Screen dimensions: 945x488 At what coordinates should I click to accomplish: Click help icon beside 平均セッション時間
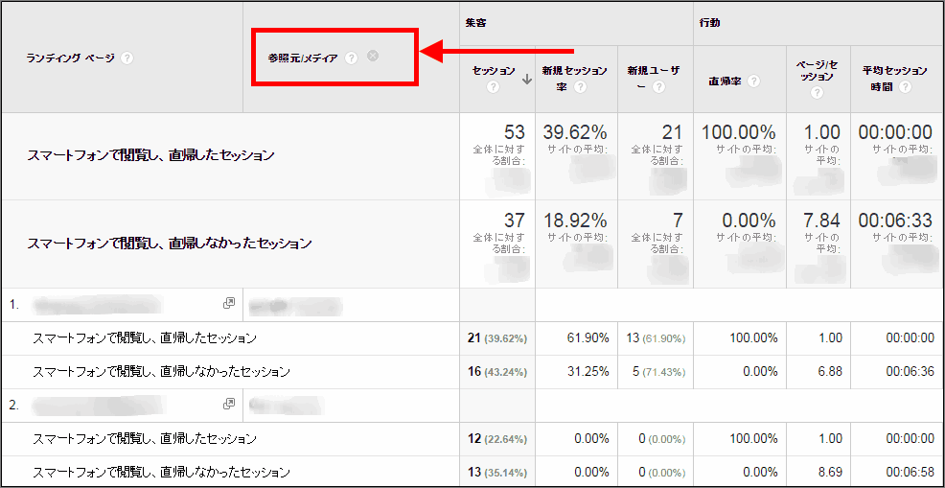click(905, 87)
